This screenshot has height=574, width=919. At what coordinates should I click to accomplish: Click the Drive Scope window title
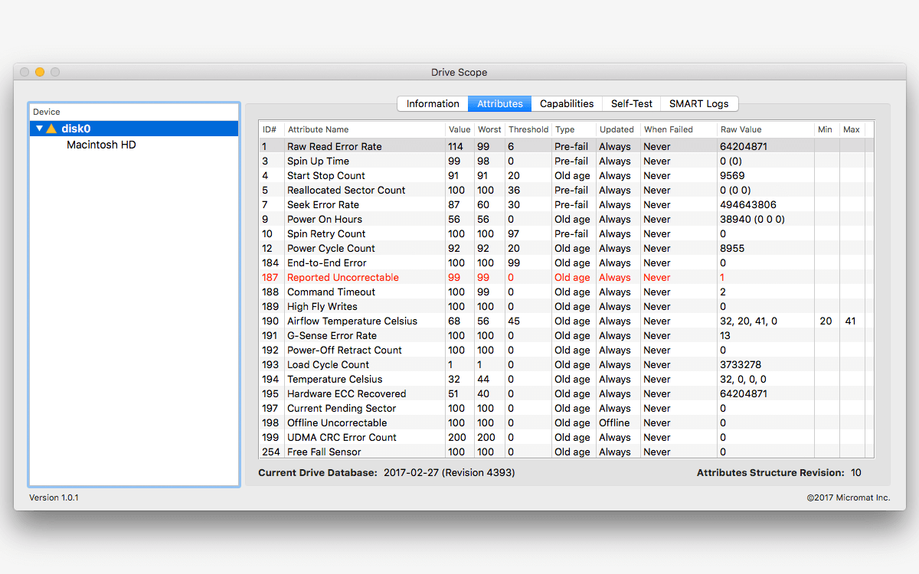[x=459, y=73]
